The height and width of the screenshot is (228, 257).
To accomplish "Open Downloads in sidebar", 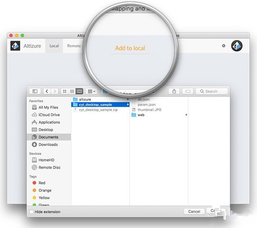I will coord(49,144).
